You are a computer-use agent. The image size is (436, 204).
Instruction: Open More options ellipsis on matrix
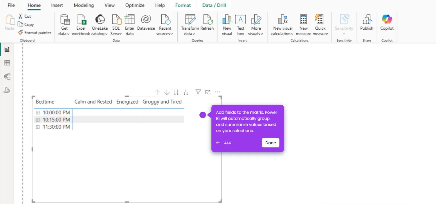click(217, 92)
